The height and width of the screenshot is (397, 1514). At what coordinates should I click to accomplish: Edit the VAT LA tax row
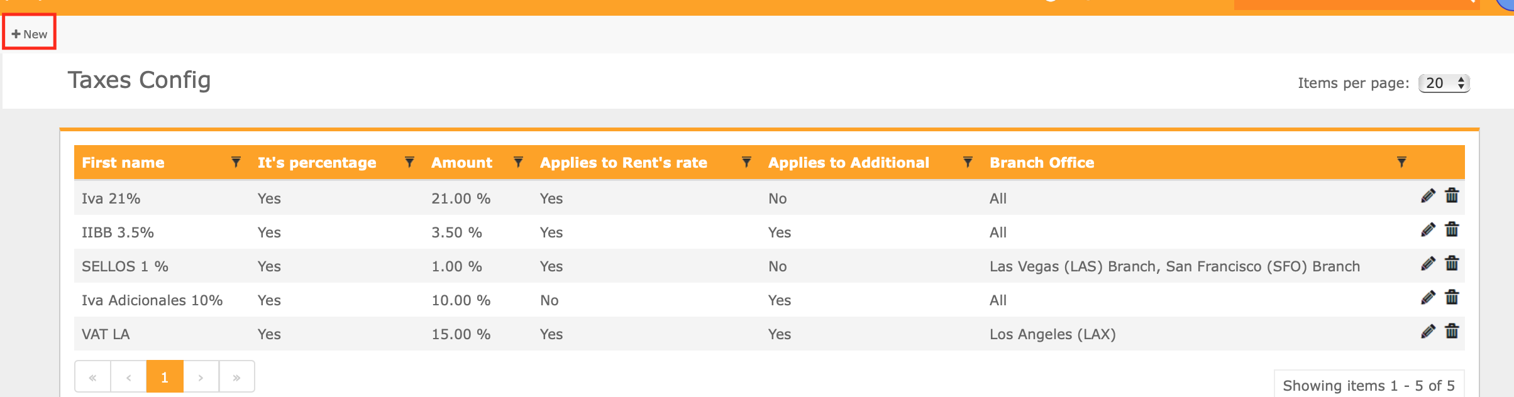[1428, 332]
